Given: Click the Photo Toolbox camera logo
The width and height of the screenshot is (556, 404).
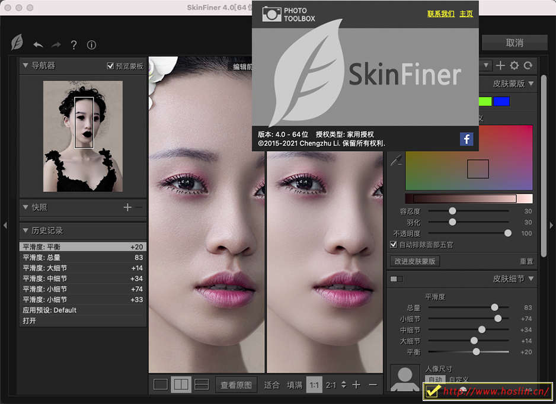Looking at the screenshot, I should click(x=271, y=14).
